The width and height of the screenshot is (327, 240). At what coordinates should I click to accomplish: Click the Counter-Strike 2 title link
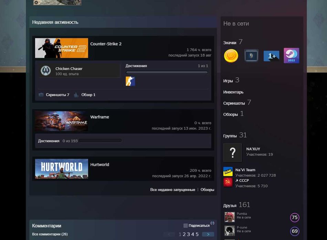click(x=106, y=44)
